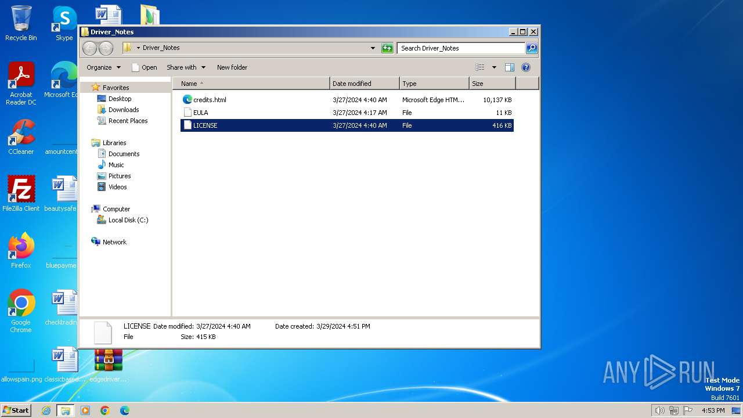Select Pictures library in navigation pane
The height and width of the screenshot is (418, 743).
pos(120,176)
